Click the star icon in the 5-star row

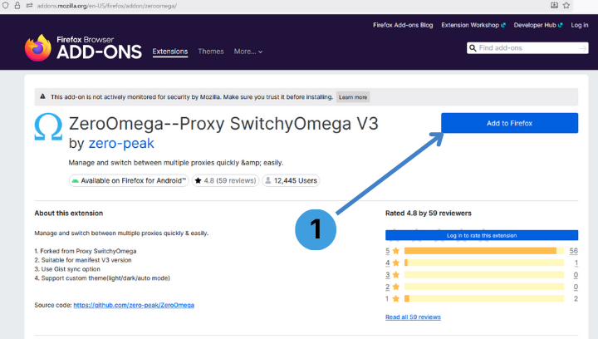coord(396,251)
